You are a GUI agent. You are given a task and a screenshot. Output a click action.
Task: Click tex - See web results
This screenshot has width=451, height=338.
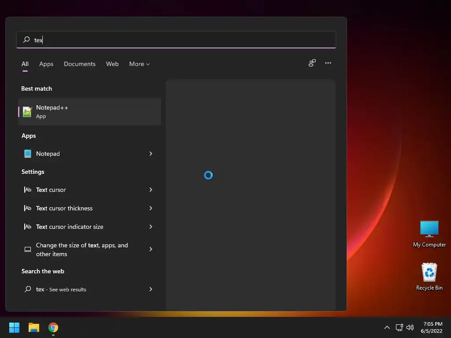[x=89, y=289]
